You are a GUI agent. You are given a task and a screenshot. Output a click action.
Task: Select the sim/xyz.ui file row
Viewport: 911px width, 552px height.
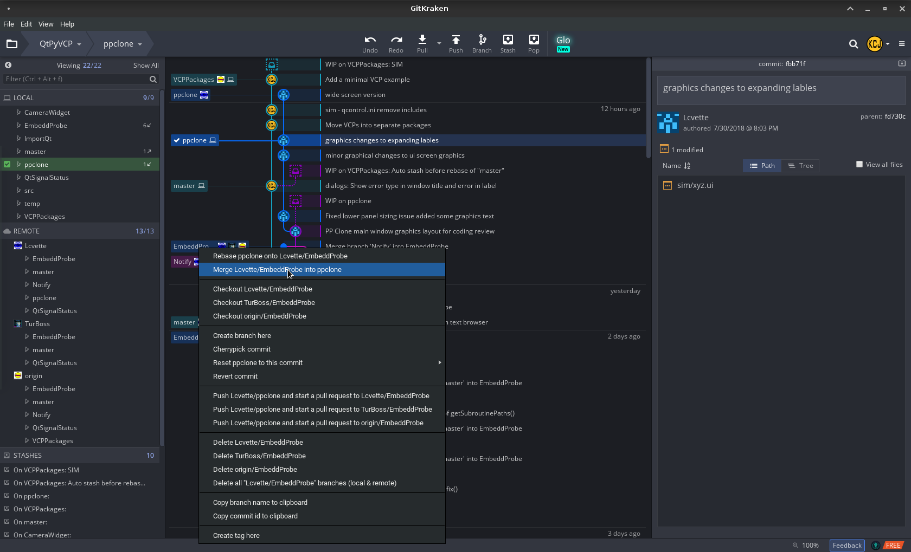pyautogui.click(x=781, y=185)
